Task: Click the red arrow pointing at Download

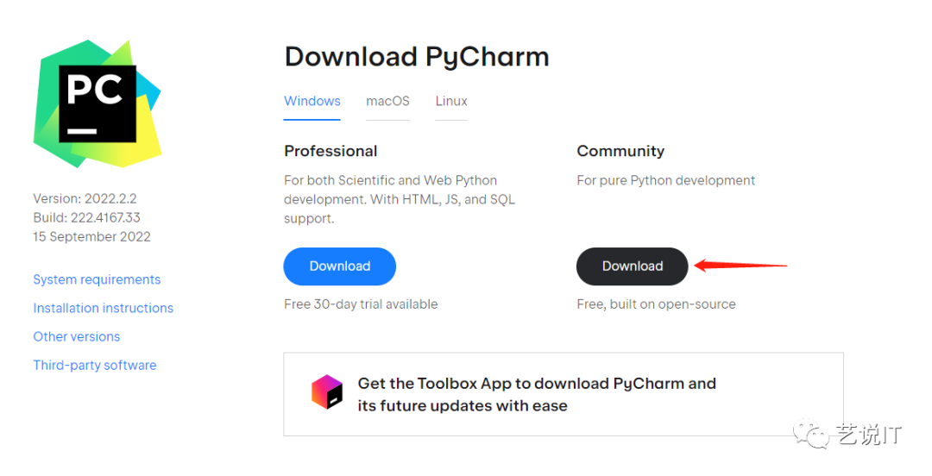Action: coord(740,266)
